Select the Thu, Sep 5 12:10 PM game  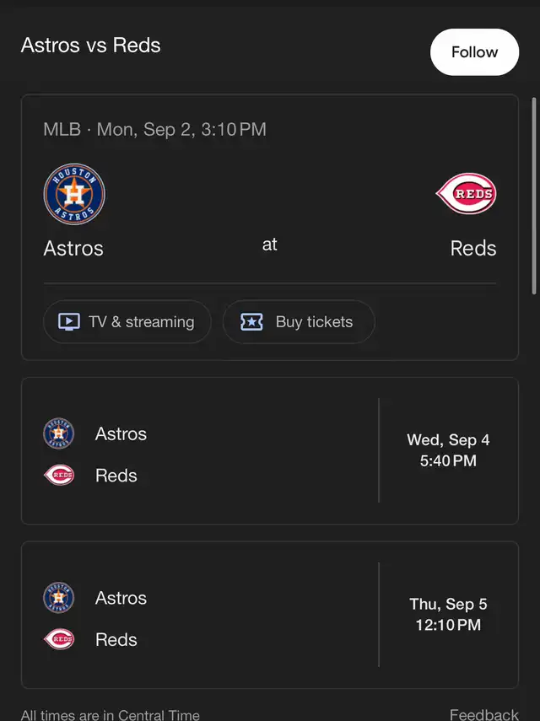point(270,615)
